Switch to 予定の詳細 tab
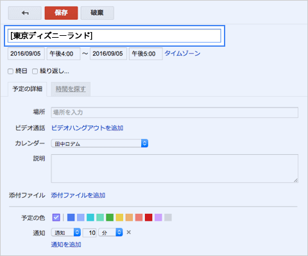Viewport: 308px width, 256px height. (x=28, y=89)
